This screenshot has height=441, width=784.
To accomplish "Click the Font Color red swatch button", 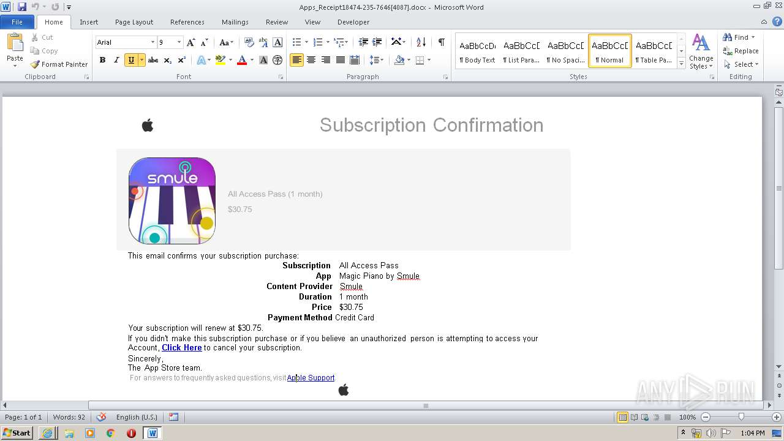I will click(242, 60).
